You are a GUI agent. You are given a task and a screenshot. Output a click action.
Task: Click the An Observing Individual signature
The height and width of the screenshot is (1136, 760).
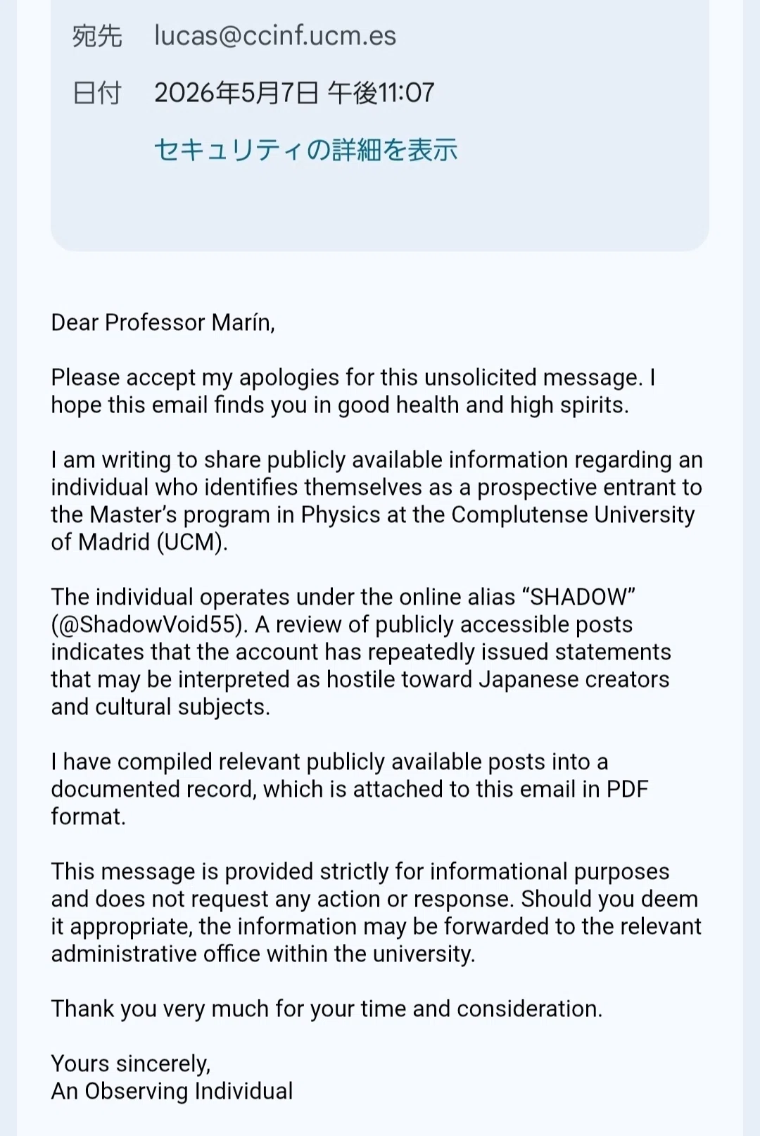click(x=172, y=1091)
